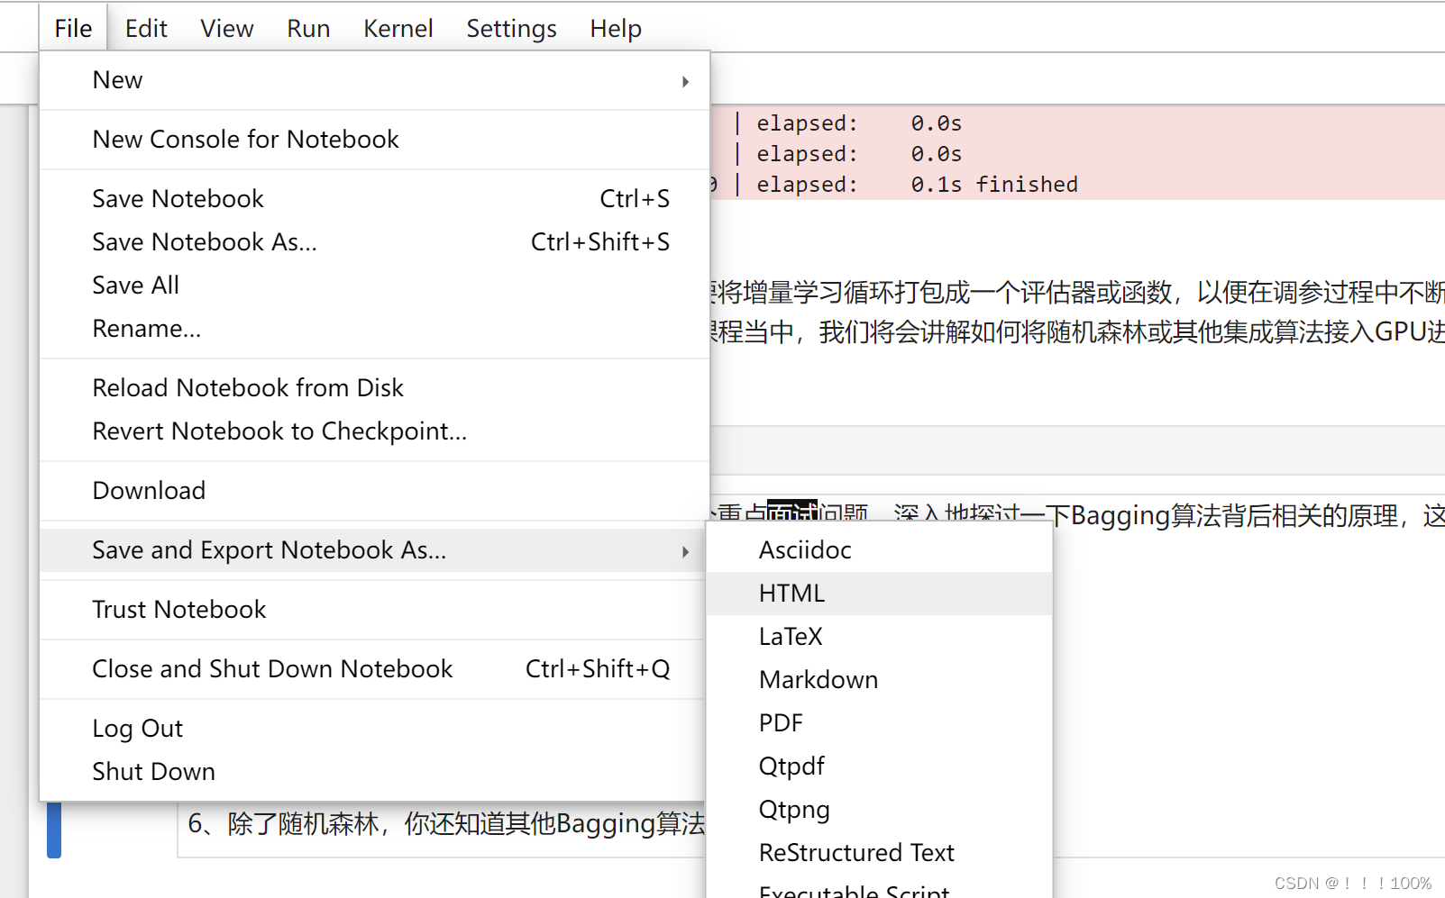Select HTML export format

coord(791,593)
